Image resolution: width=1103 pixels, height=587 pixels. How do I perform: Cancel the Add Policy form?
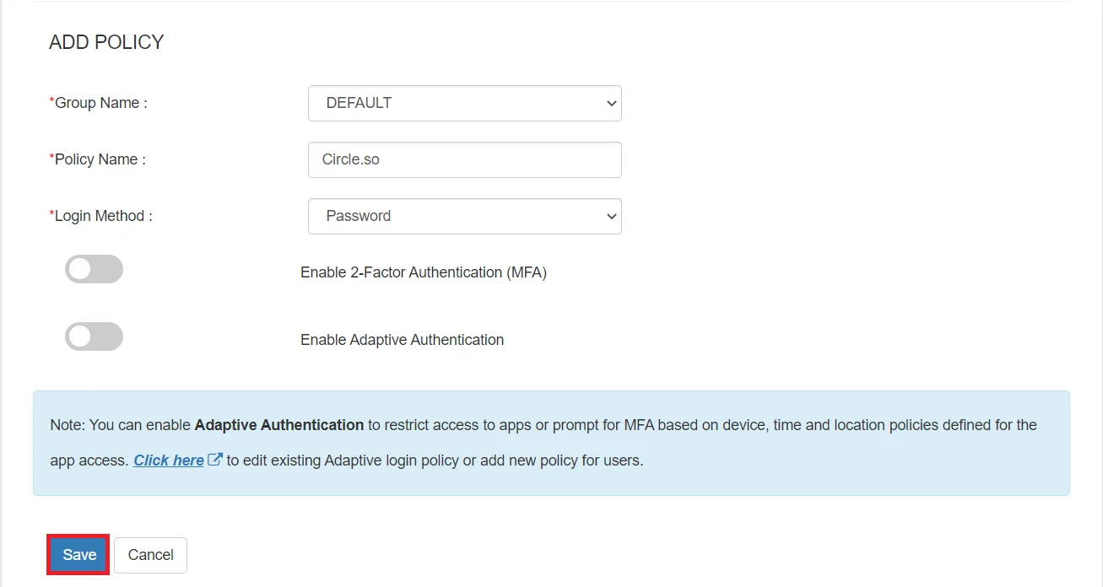[150, 554]
